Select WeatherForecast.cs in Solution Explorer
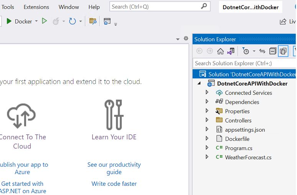 [248, 157]
